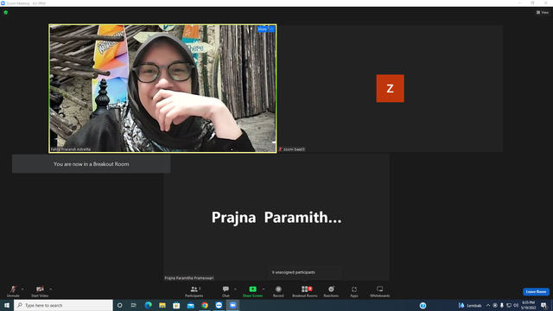Click the green encryption shield icon

(6, 12)
